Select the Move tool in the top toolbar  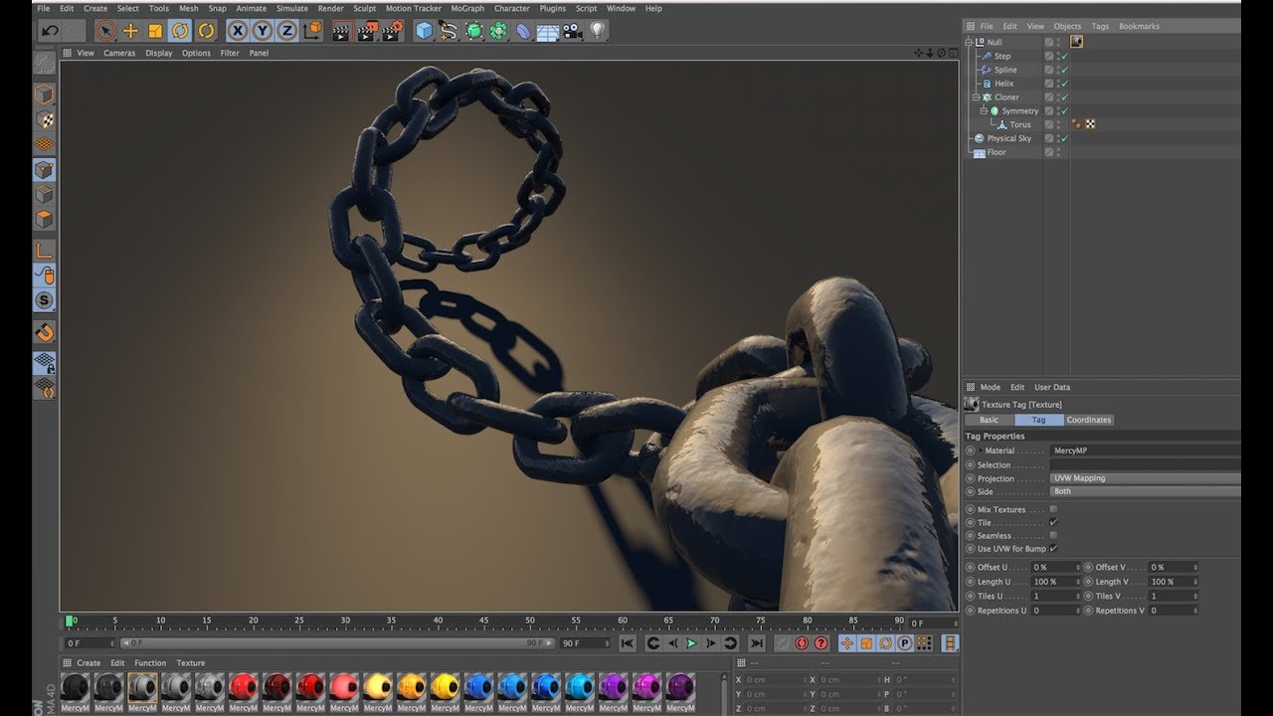click(130, 31)
